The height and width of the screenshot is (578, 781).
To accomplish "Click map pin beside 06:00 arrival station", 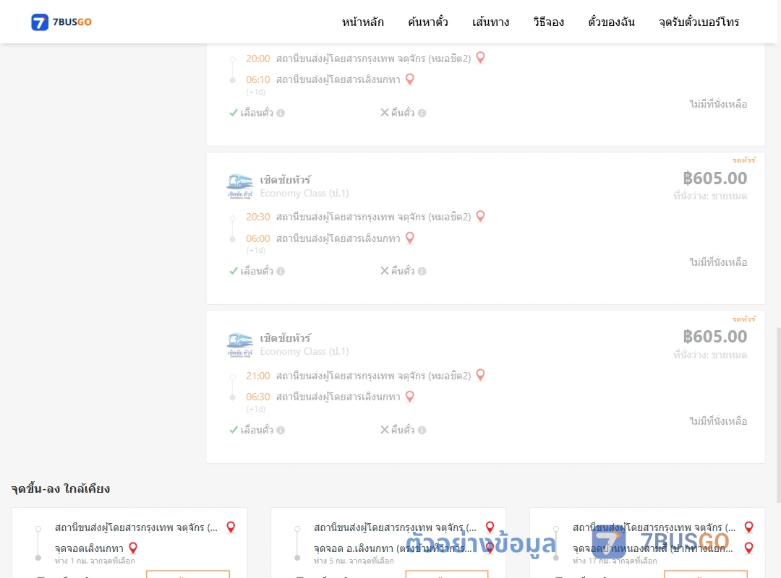I will pyautogui.click(x=410, y=238).
